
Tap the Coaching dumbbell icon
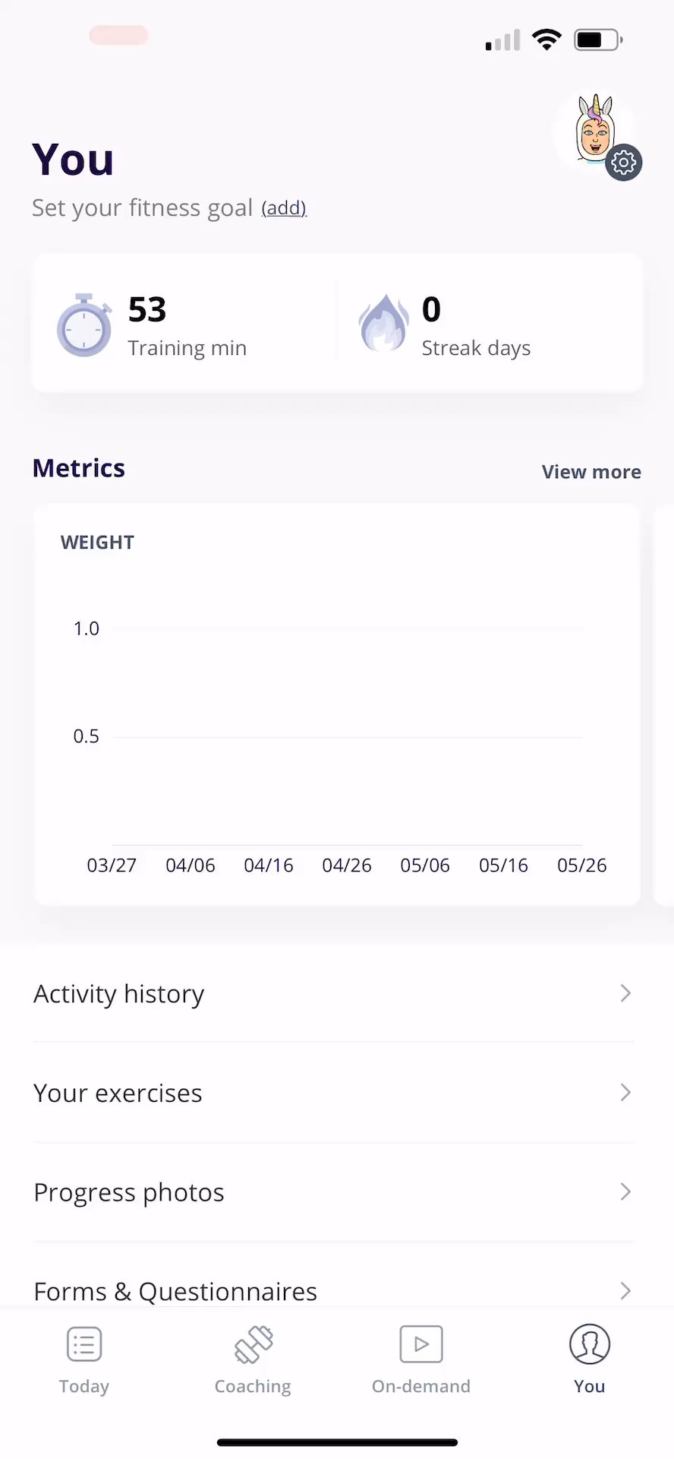253,1343
